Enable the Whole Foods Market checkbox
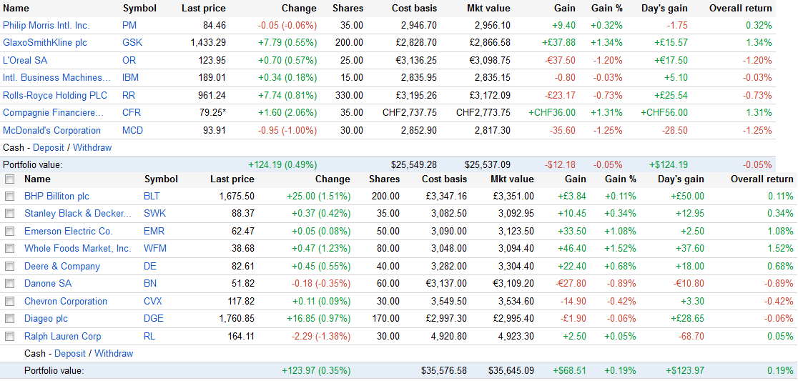Viewport: 798px width, 381px height. coord(10,249)
